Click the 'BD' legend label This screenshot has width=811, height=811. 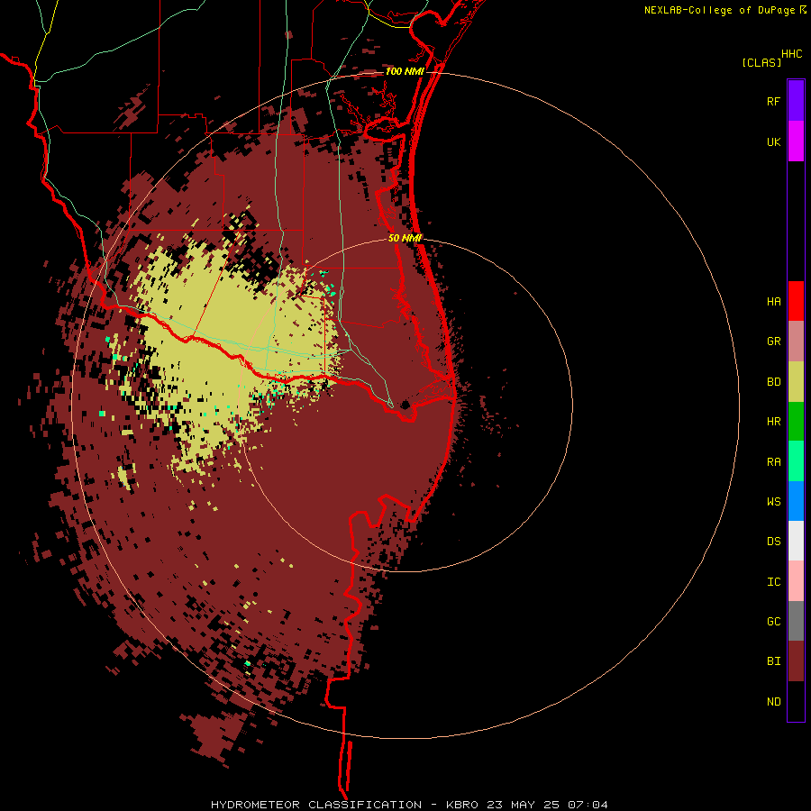(773, 382)
